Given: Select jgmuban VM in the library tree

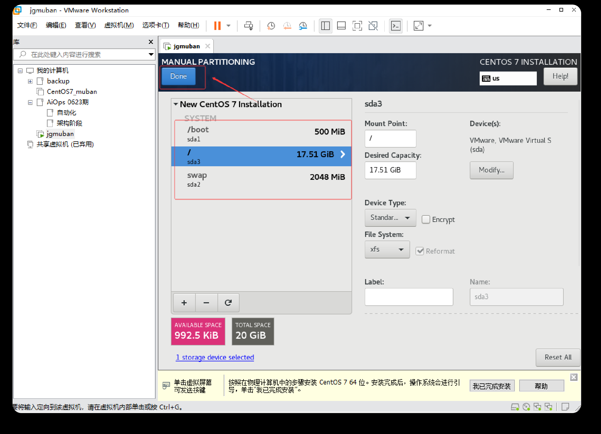Looking at the screenshot, I should (55, 134).
